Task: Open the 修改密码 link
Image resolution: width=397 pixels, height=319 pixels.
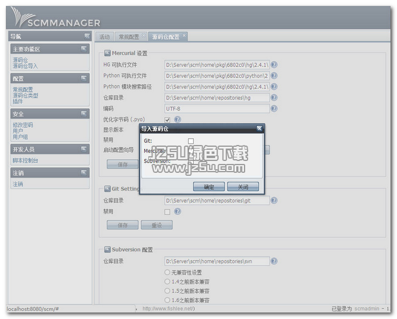Action: click(x=23, y=125)
